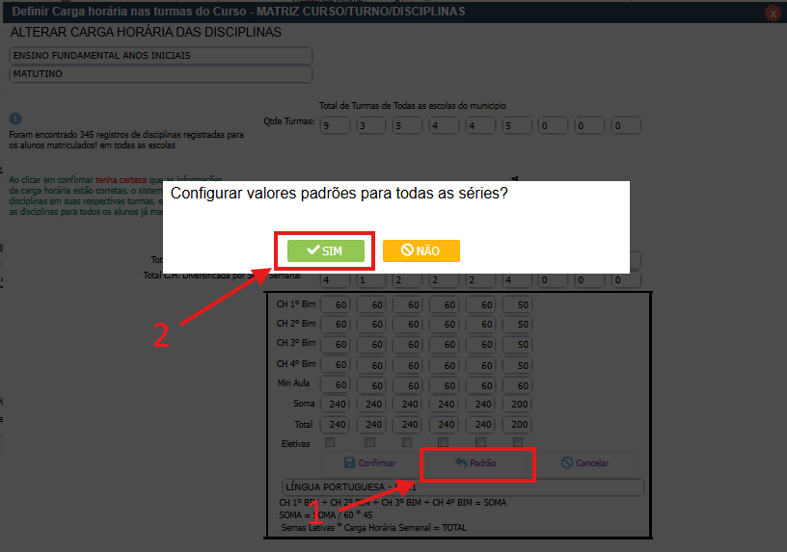Focus the first Qtde Turmas field
Viewport: 787px width, 552px height.
coord(337,126)
